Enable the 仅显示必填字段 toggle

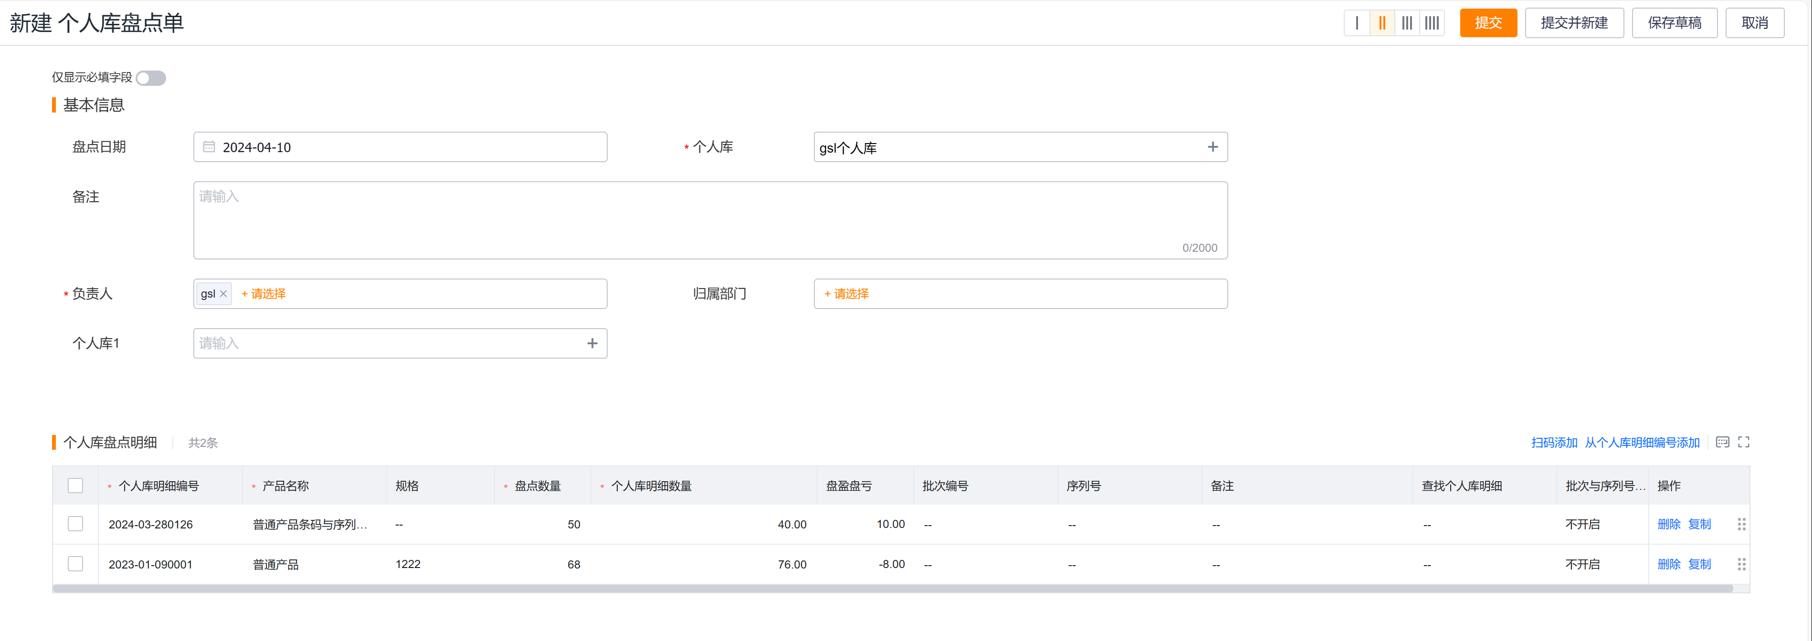[150, 78]
